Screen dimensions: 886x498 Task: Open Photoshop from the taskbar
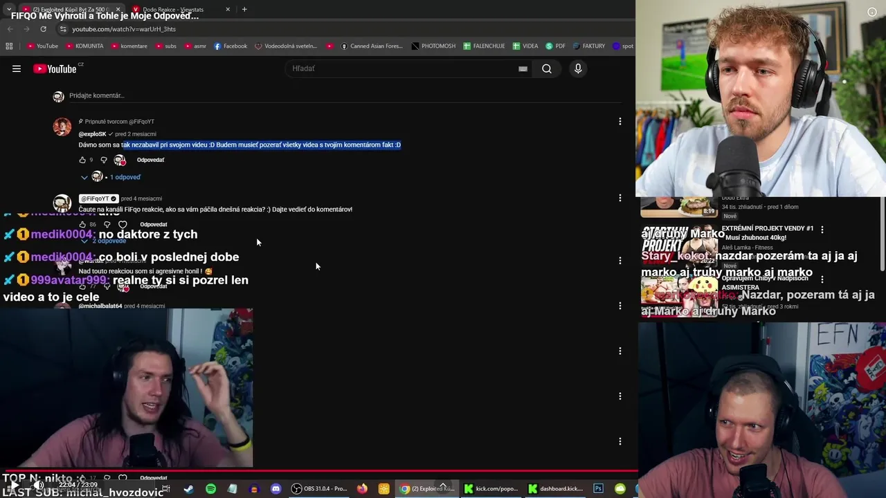(x=598, y=489)
